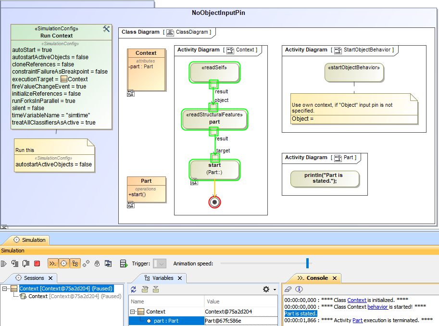Click the Step Into icon
The height and width of the screenshot is (326, 439).
point(15,263)
